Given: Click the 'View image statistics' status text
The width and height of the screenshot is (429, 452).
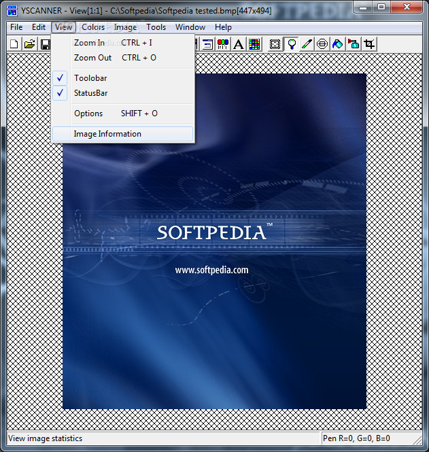Looking at the screenshot, I should 46,438.
